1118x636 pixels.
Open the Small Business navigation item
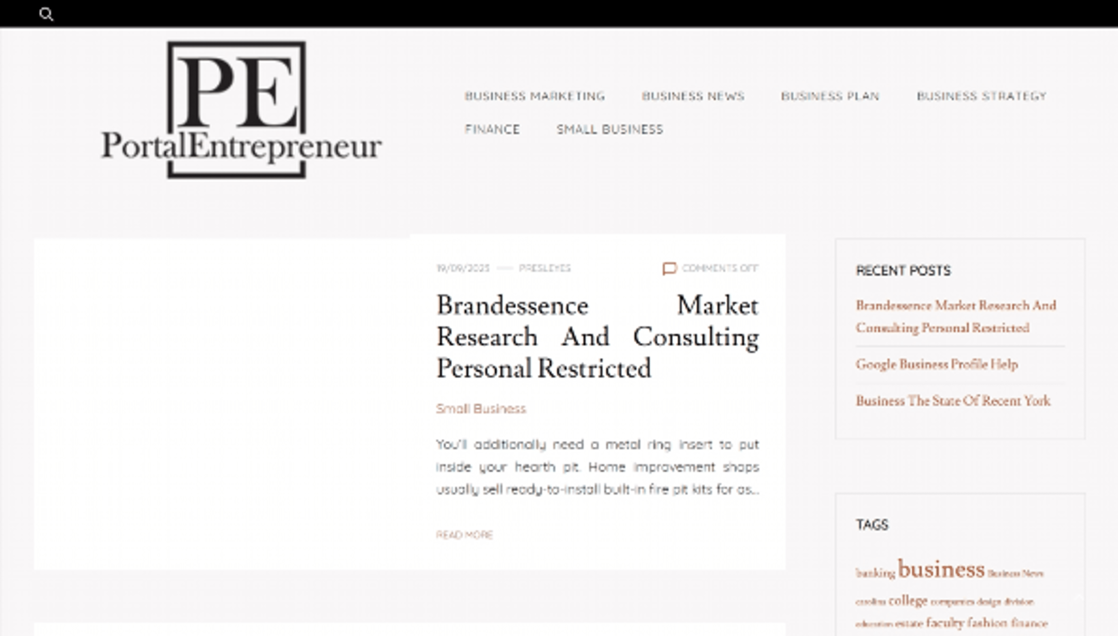pos(609,129)
